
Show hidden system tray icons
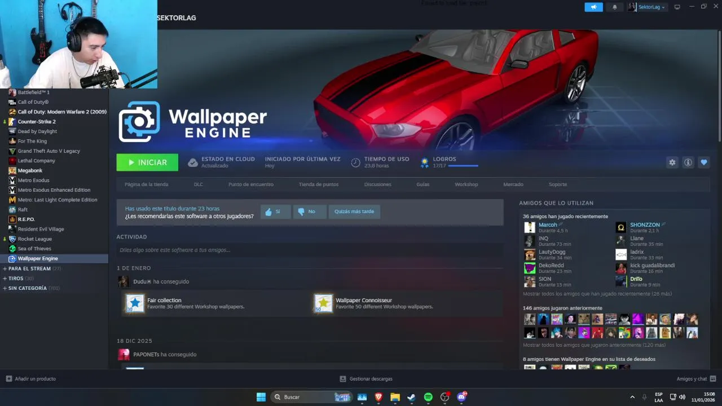(x=632, y=397)
